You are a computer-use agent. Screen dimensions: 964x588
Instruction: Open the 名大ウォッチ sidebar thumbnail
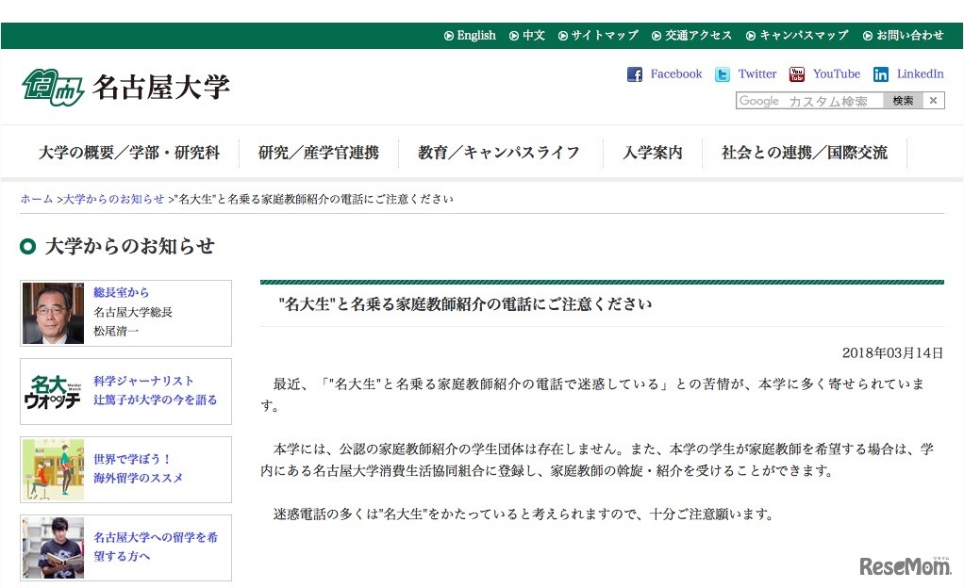tap(52, 391)
